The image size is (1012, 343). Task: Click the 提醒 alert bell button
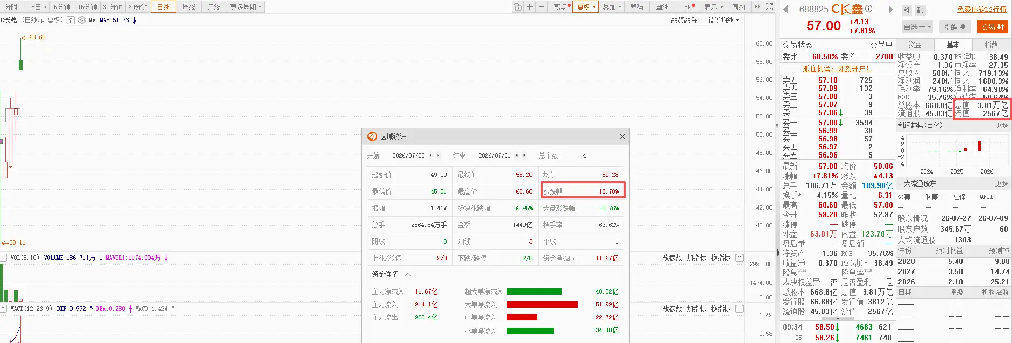pos(955,27)
